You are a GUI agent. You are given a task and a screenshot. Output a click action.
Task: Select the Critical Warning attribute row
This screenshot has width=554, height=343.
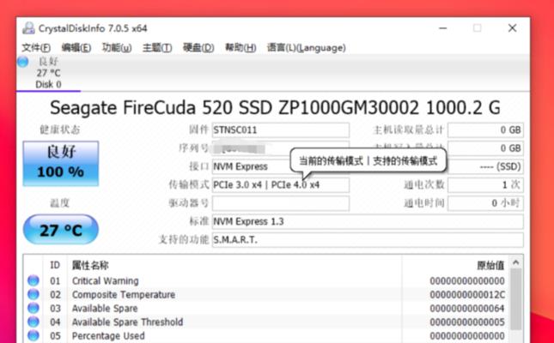click(x=267, y=281)
